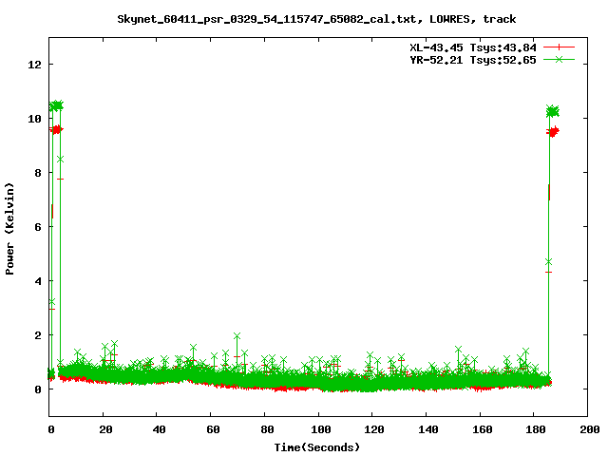Screen dimensions: 608x456
Task: Select the XL-43.45 Tsys:43.84 legend label
Action: [473, 47]
